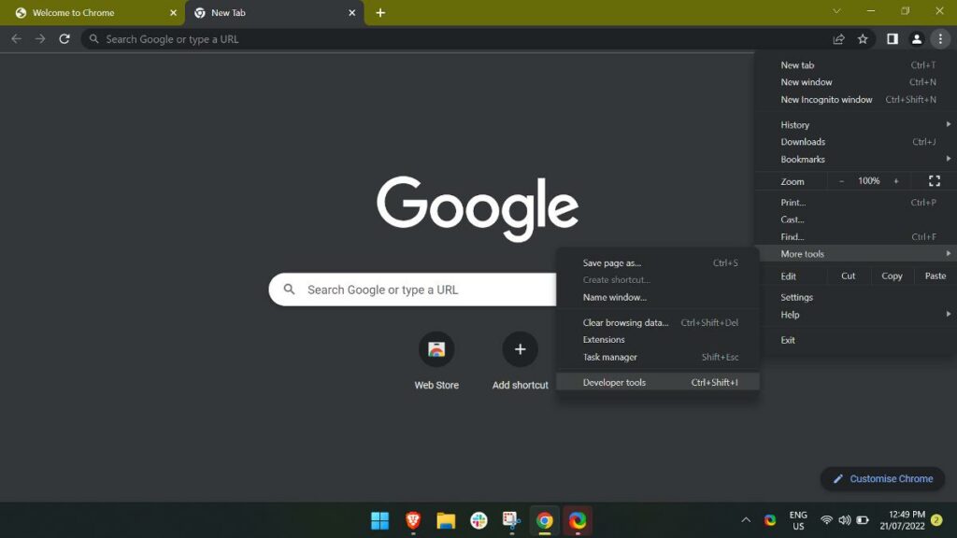Reload the current page
Screen dimensions: 957x538
coord(64,39)
